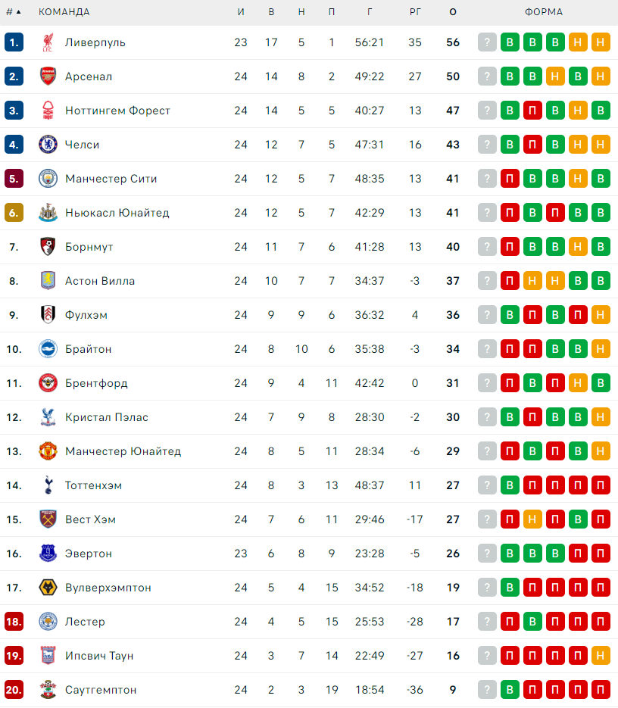Click the red 20. position badge
The image size is (618, 708).
pos(14,690)
